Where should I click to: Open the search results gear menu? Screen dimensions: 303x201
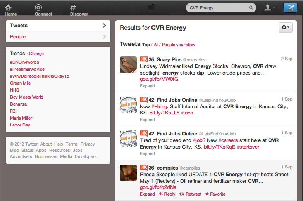pyautogui.click(x=286, y=27)
